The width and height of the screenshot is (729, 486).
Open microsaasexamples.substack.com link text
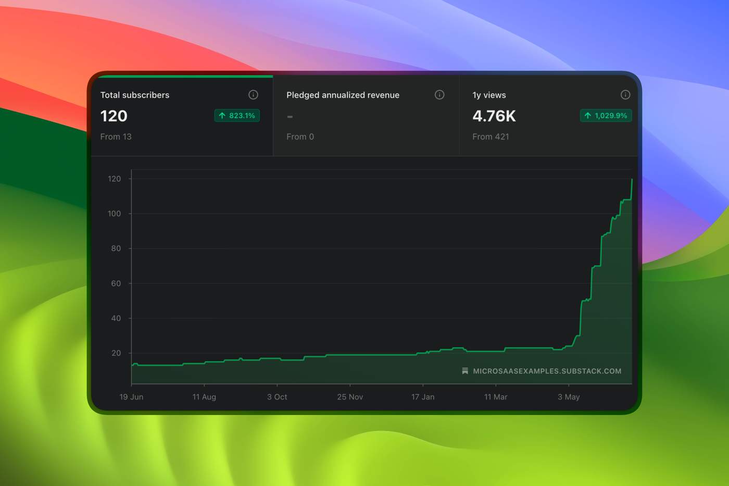coord(547,371)
